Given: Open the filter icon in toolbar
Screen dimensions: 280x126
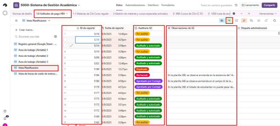Looking at the screenshot, I should pyautogui.click(x=229, y=21).
